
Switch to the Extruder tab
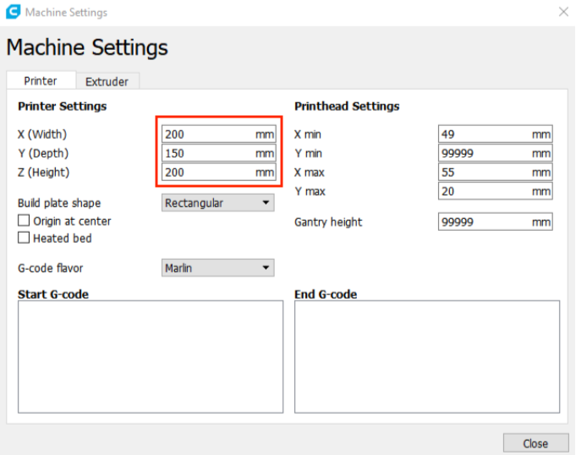click(107, 81)
